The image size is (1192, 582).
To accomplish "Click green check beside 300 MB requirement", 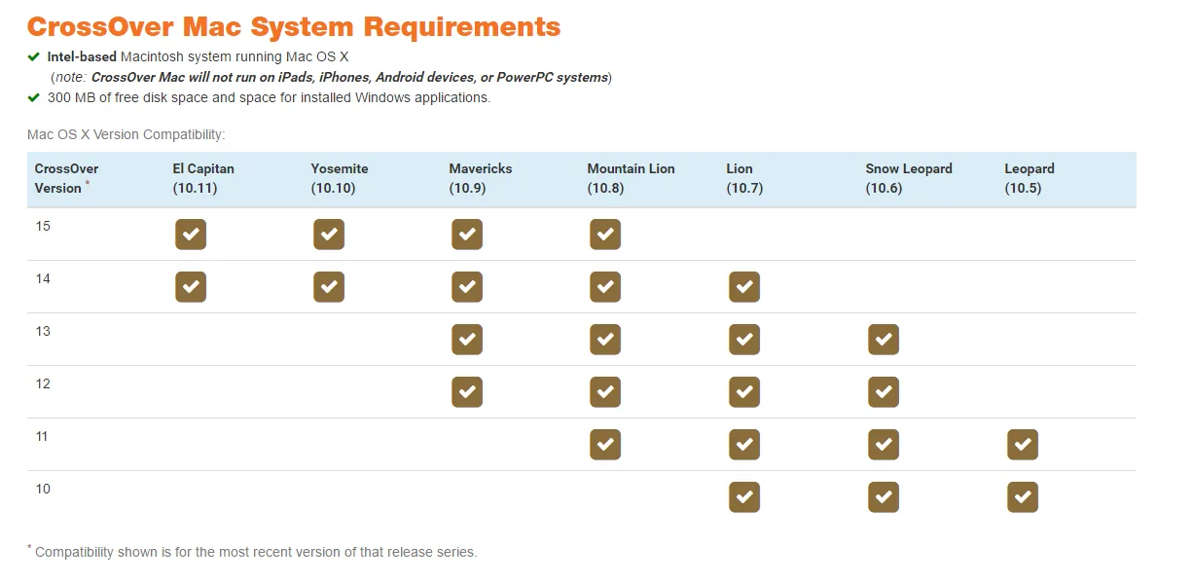I will point(34,97).
